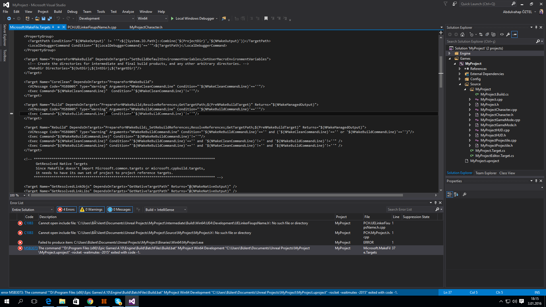Click the editor horizontal scrollbar thumb
Viewport: 546px width, 307px height.
point(217,195)
